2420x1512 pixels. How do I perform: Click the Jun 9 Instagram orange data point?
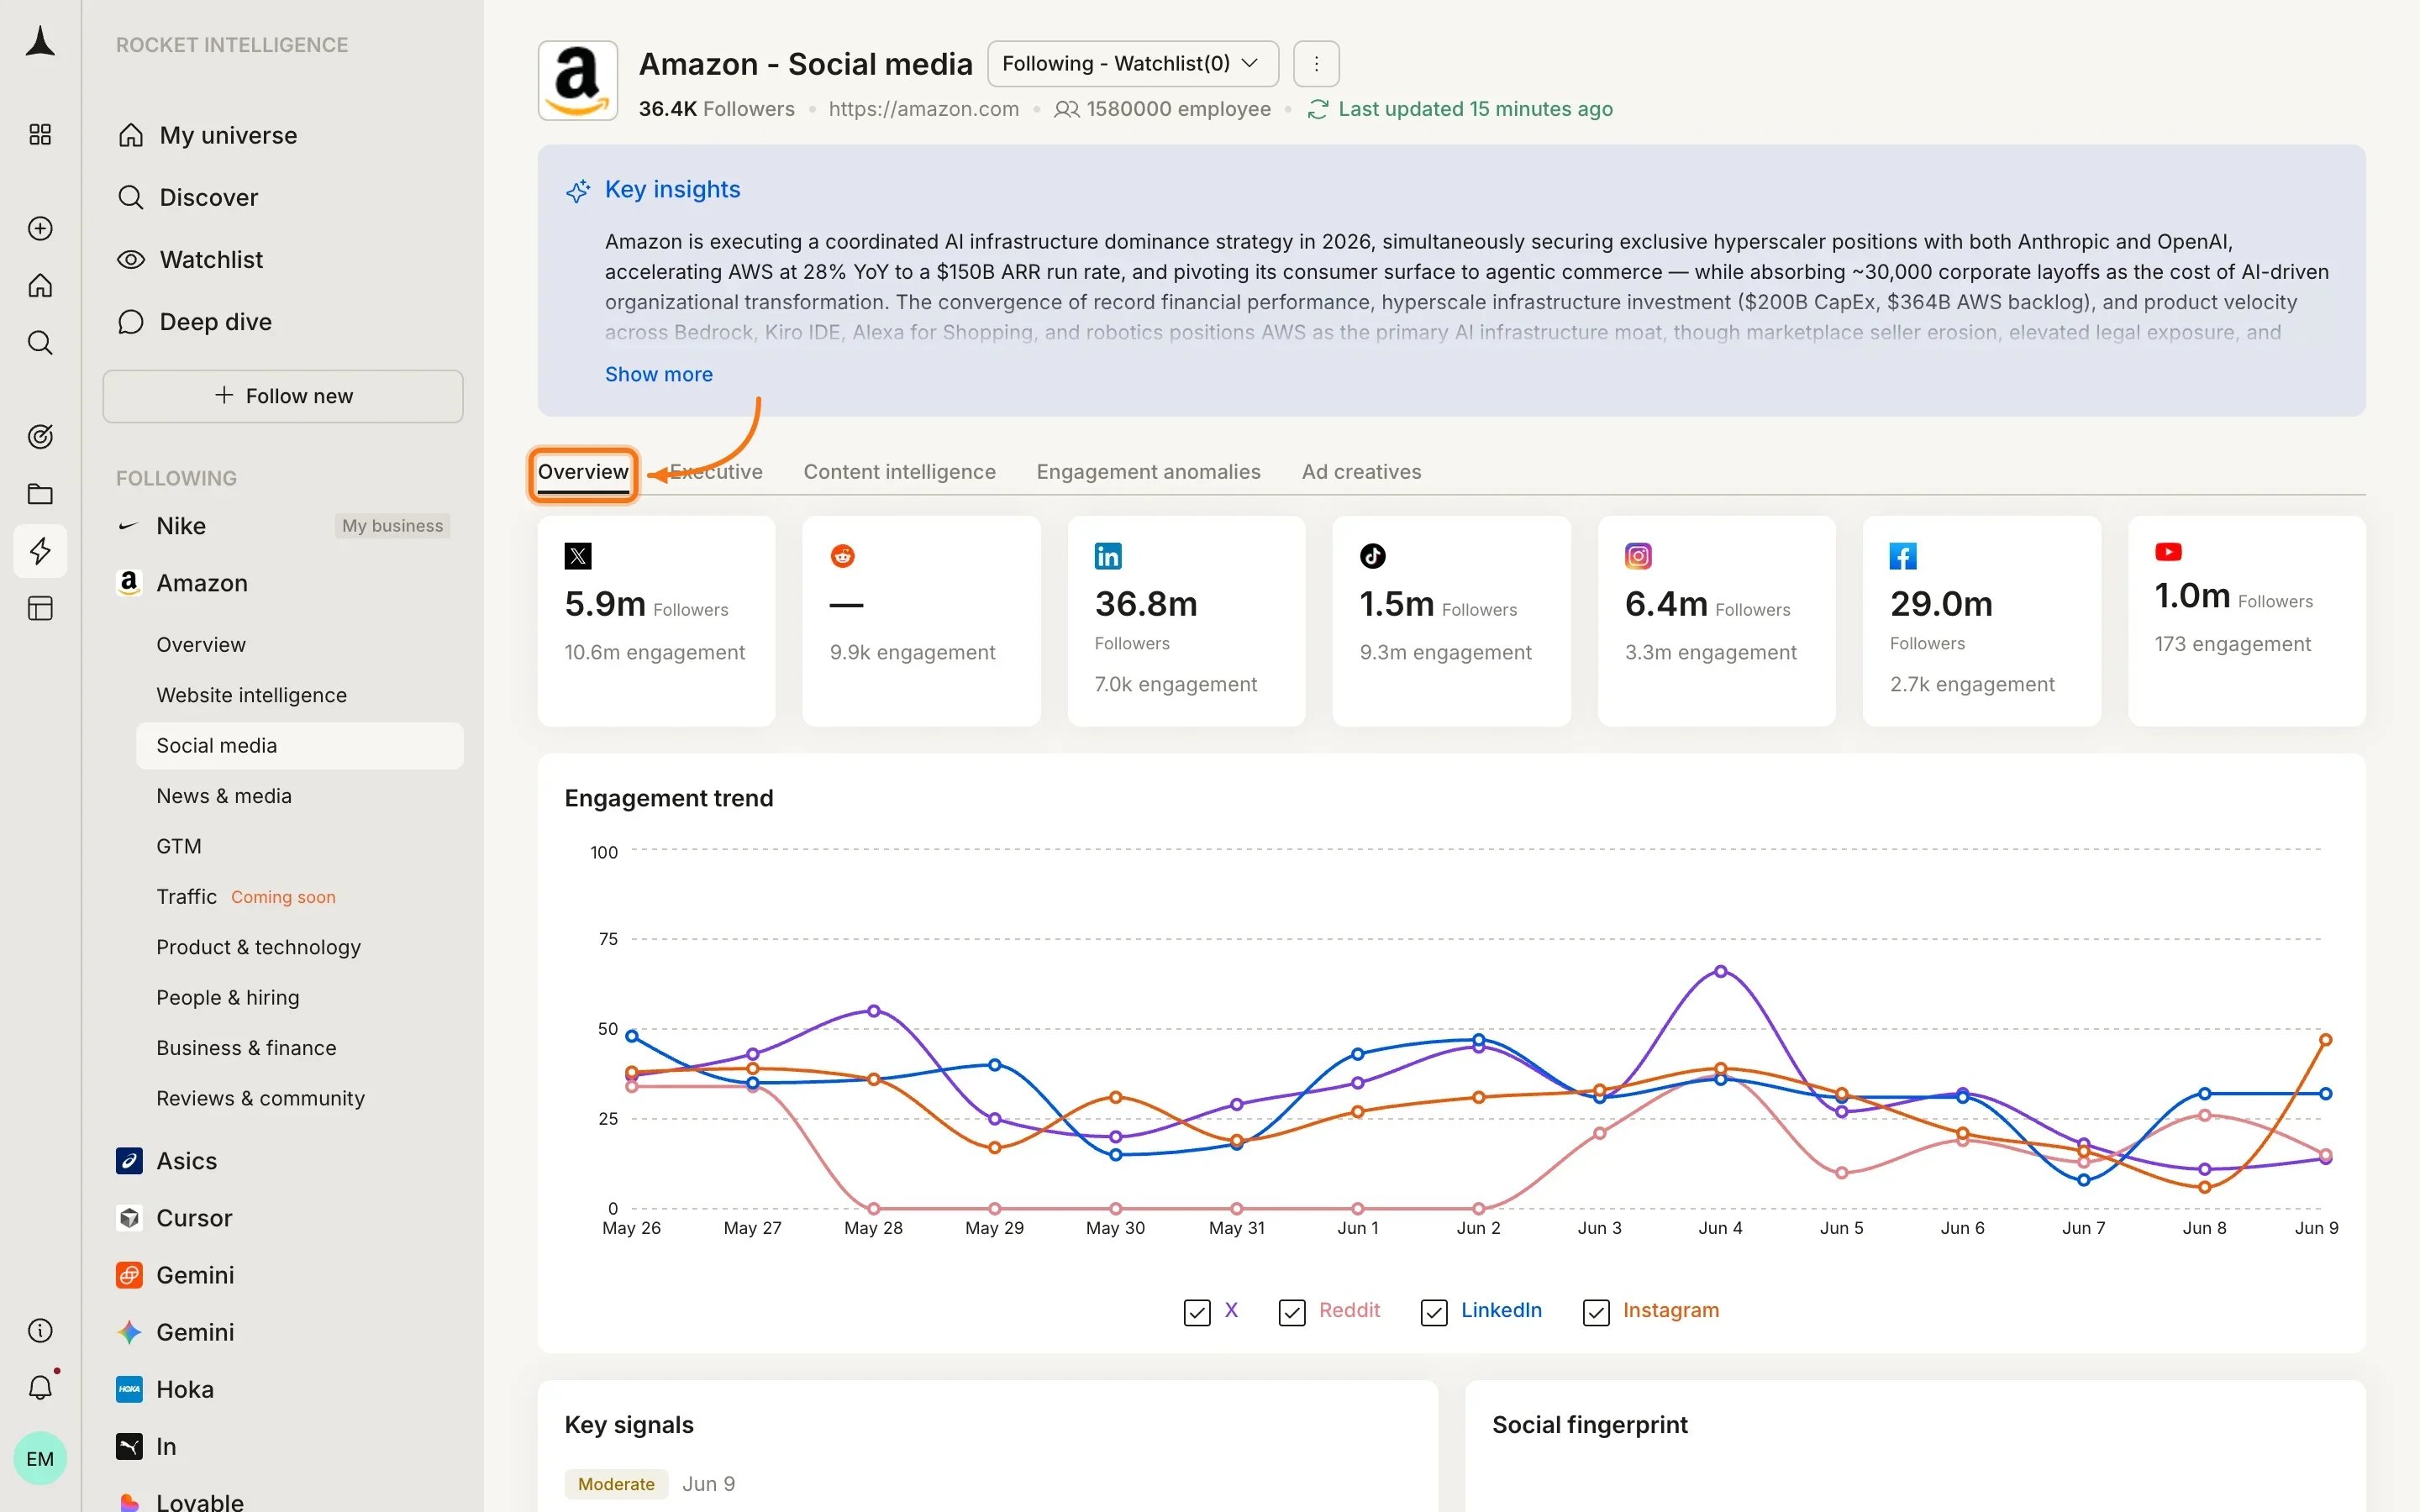(x=2325, y=1040)
